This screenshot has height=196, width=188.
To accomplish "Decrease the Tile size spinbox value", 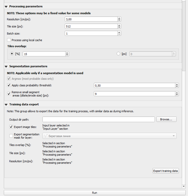I will point(119,27).
